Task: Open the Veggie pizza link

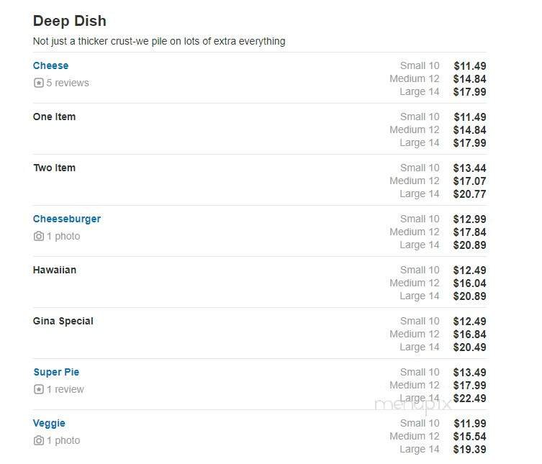Action: 49,423
